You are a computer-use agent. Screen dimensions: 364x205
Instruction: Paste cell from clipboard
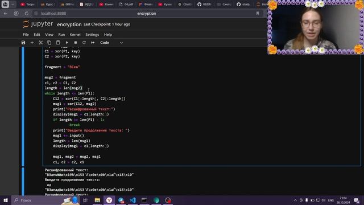coord(58,43)
